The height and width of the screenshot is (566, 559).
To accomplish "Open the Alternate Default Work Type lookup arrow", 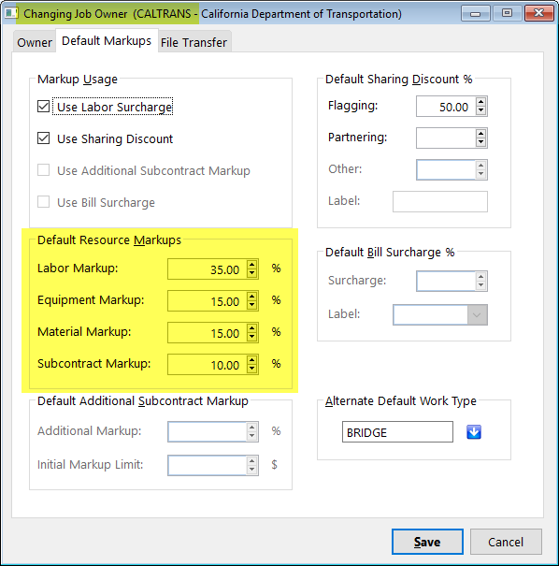I will (474, 431).
